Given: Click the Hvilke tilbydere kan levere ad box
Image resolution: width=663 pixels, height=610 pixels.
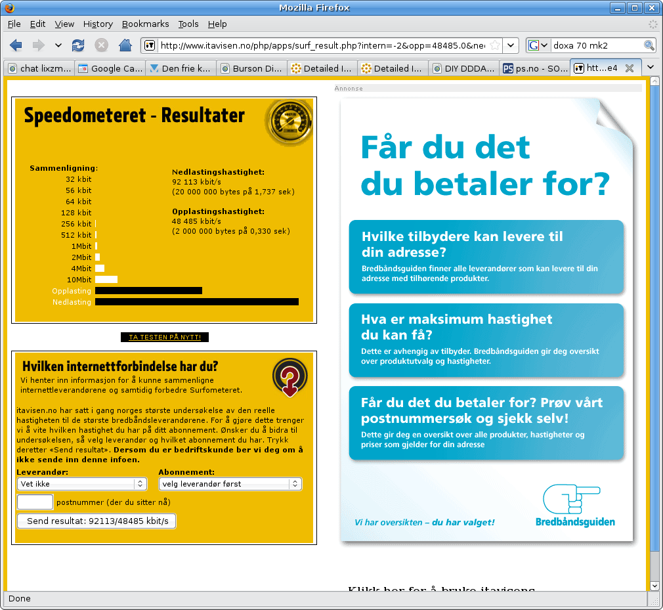Looking at the screenshot, I should (x=486, y=257).
